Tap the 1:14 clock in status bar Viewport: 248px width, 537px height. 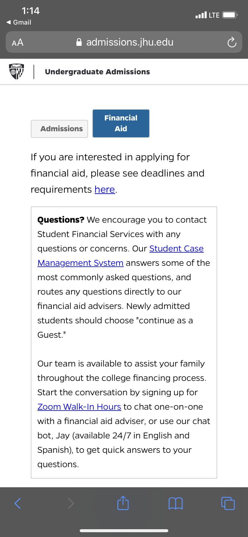click(31, 11)
